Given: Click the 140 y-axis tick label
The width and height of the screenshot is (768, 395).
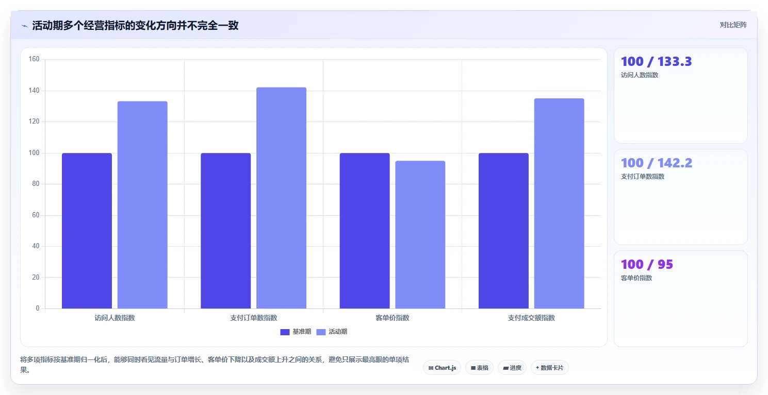Looking at the screenshot, I should 34,91.
